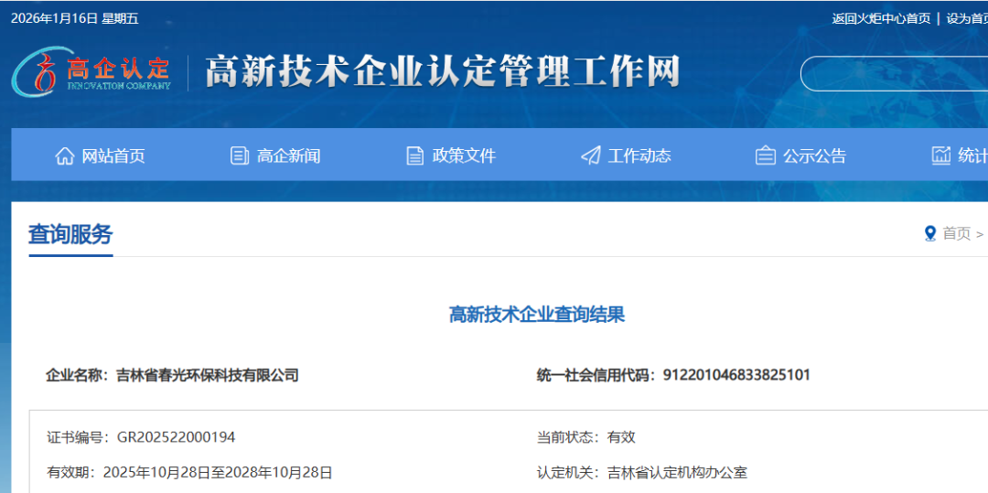Viewport: 988px width, 493px height.
Task: Open the 高企新闻 menu text label
Action: [289, 156]
